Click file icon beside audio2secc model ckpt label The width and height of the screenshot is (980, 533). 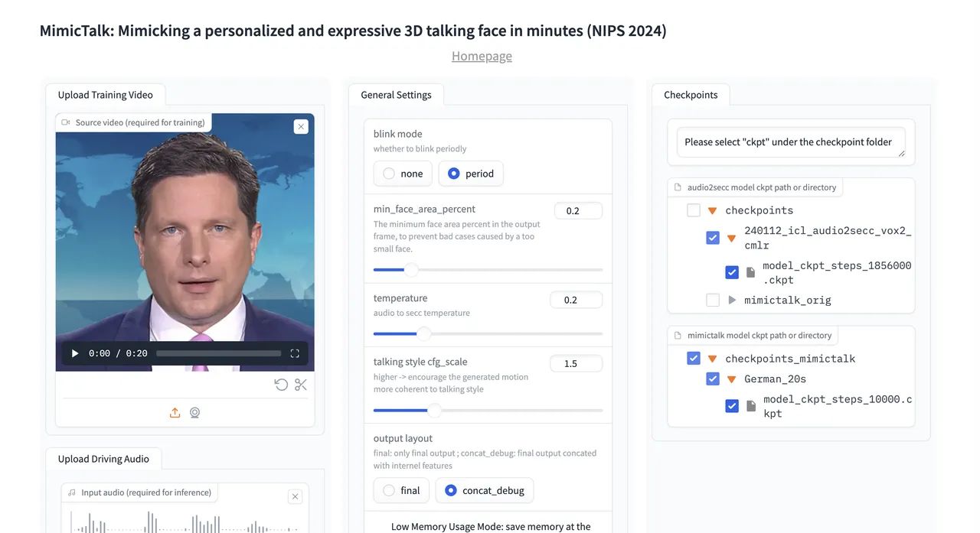coord(678,187)
